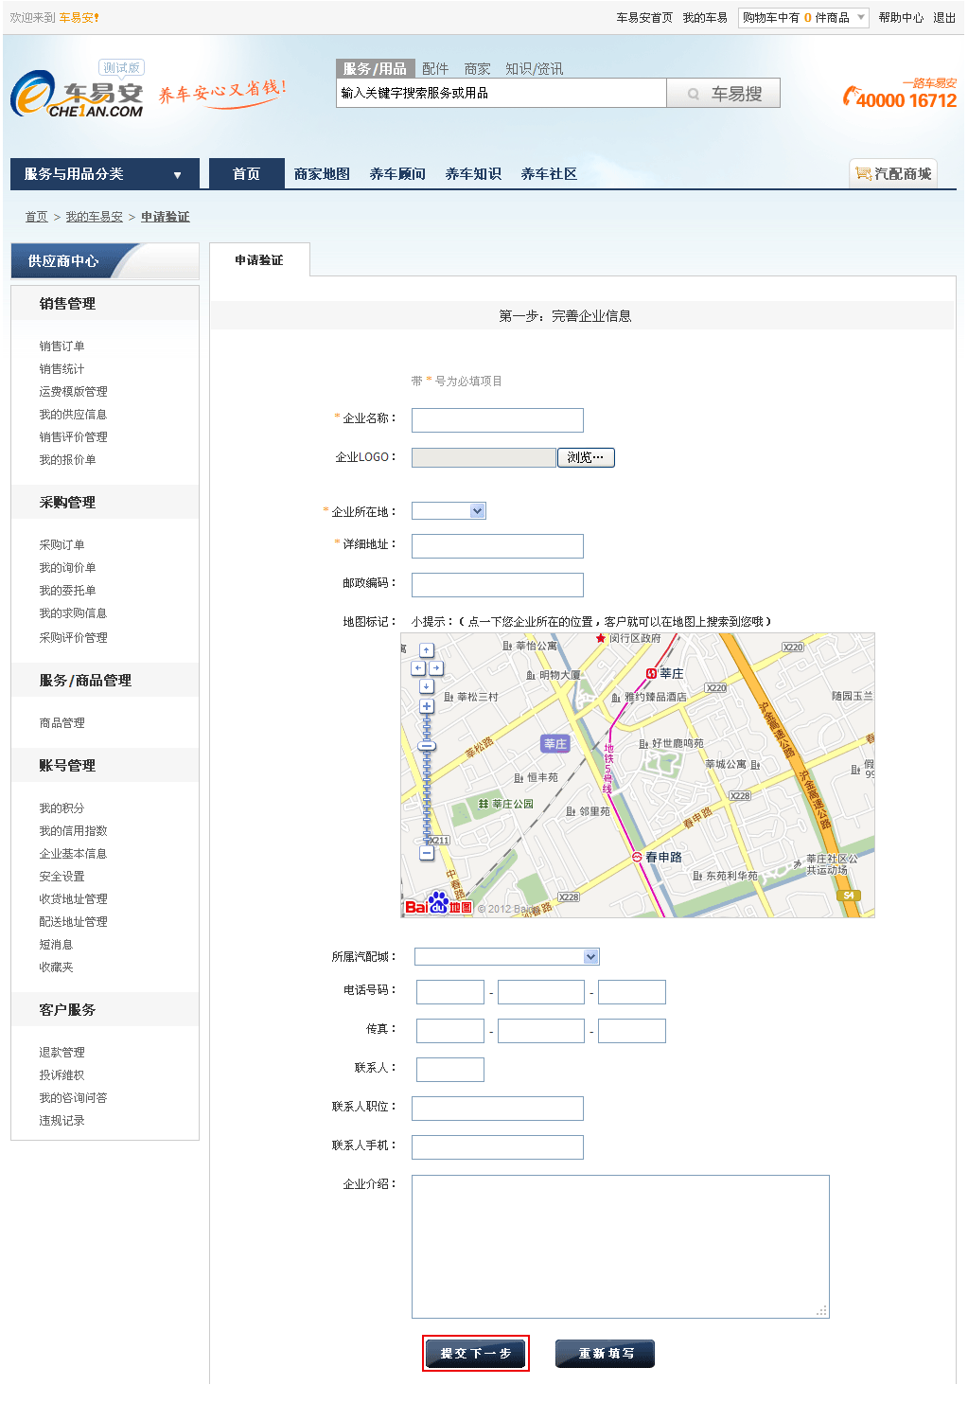
Task: Click the 莘庄公园 park icon on map
Action: (484, 804)
